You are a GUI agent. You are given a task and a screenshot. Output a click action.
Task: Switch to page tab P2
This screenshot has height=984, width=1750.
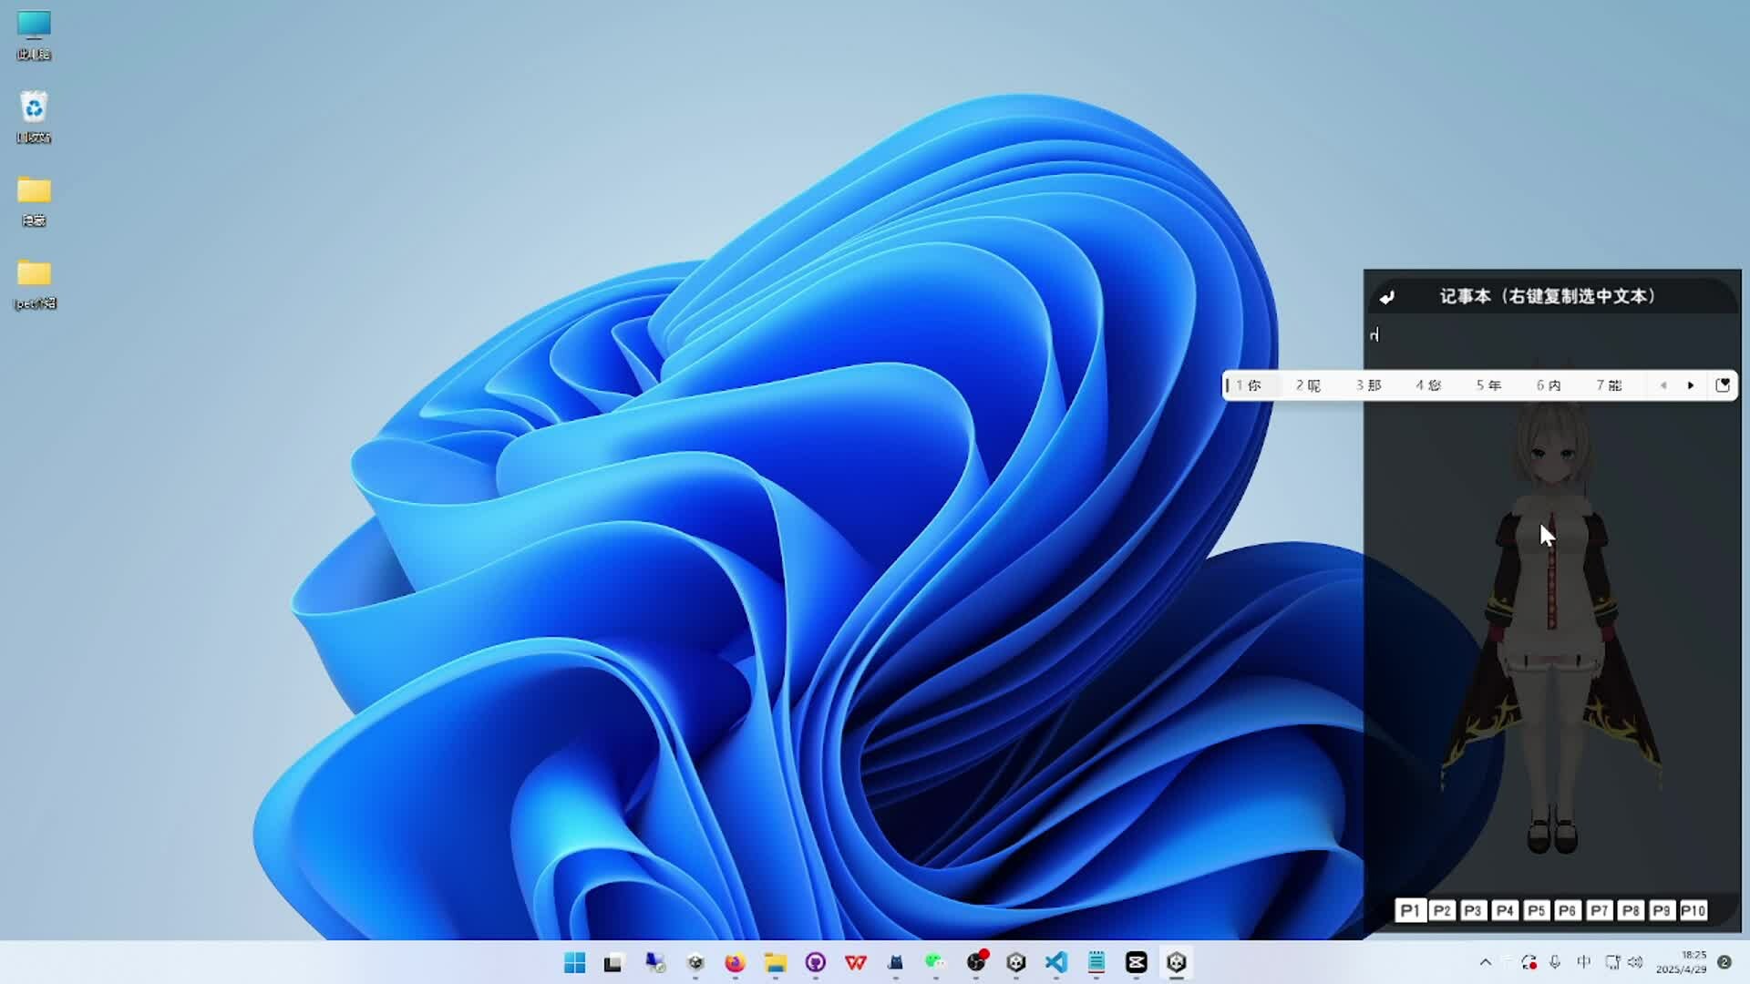[x=1441, y=910]
